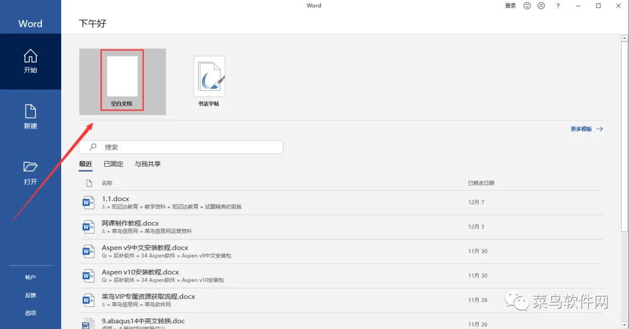Focus the 搜索 search box
Viewport: 629px width, 329px height.
pos(181,147)
